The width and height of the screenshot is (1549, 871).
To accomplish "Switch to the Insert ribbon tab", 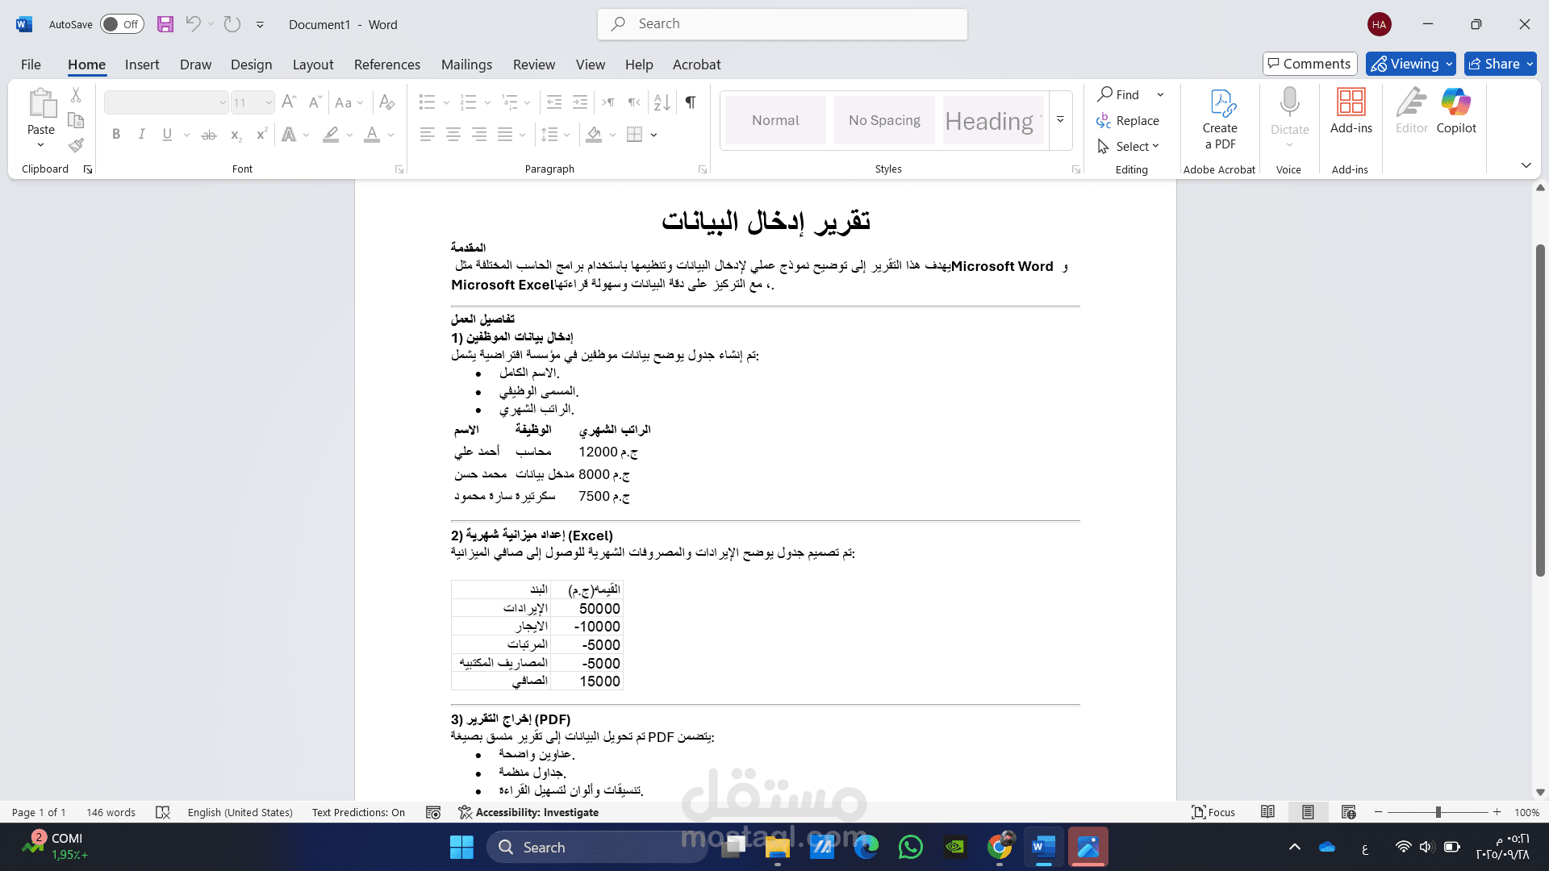I will [x=142, y=65].
